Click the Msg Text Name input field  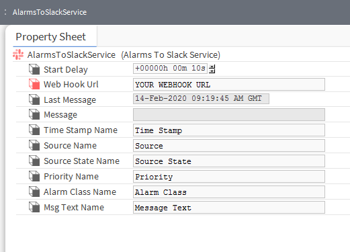[x=229, y=208]
